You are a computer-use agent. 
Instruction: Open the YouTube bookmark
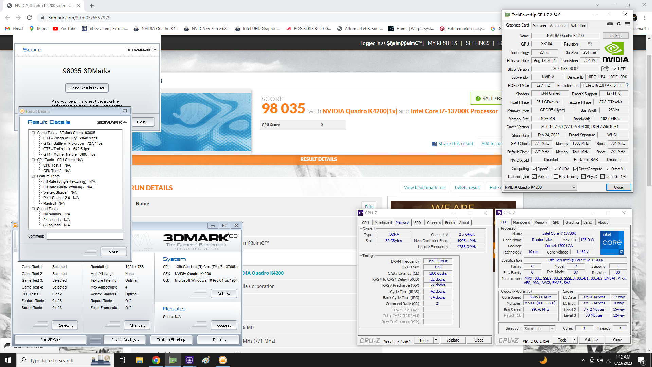(65, 29)
